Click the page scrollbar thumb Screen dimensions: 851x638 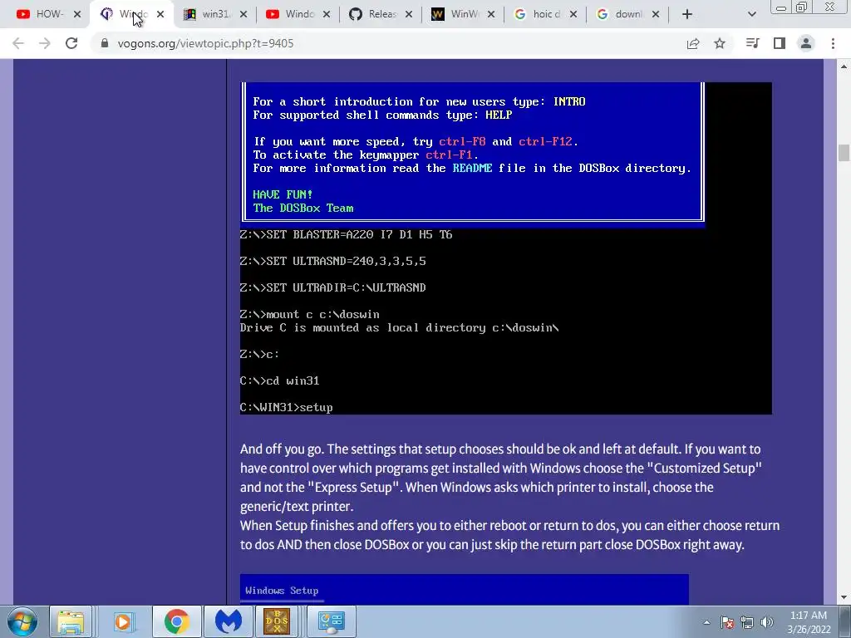[844, 153]
